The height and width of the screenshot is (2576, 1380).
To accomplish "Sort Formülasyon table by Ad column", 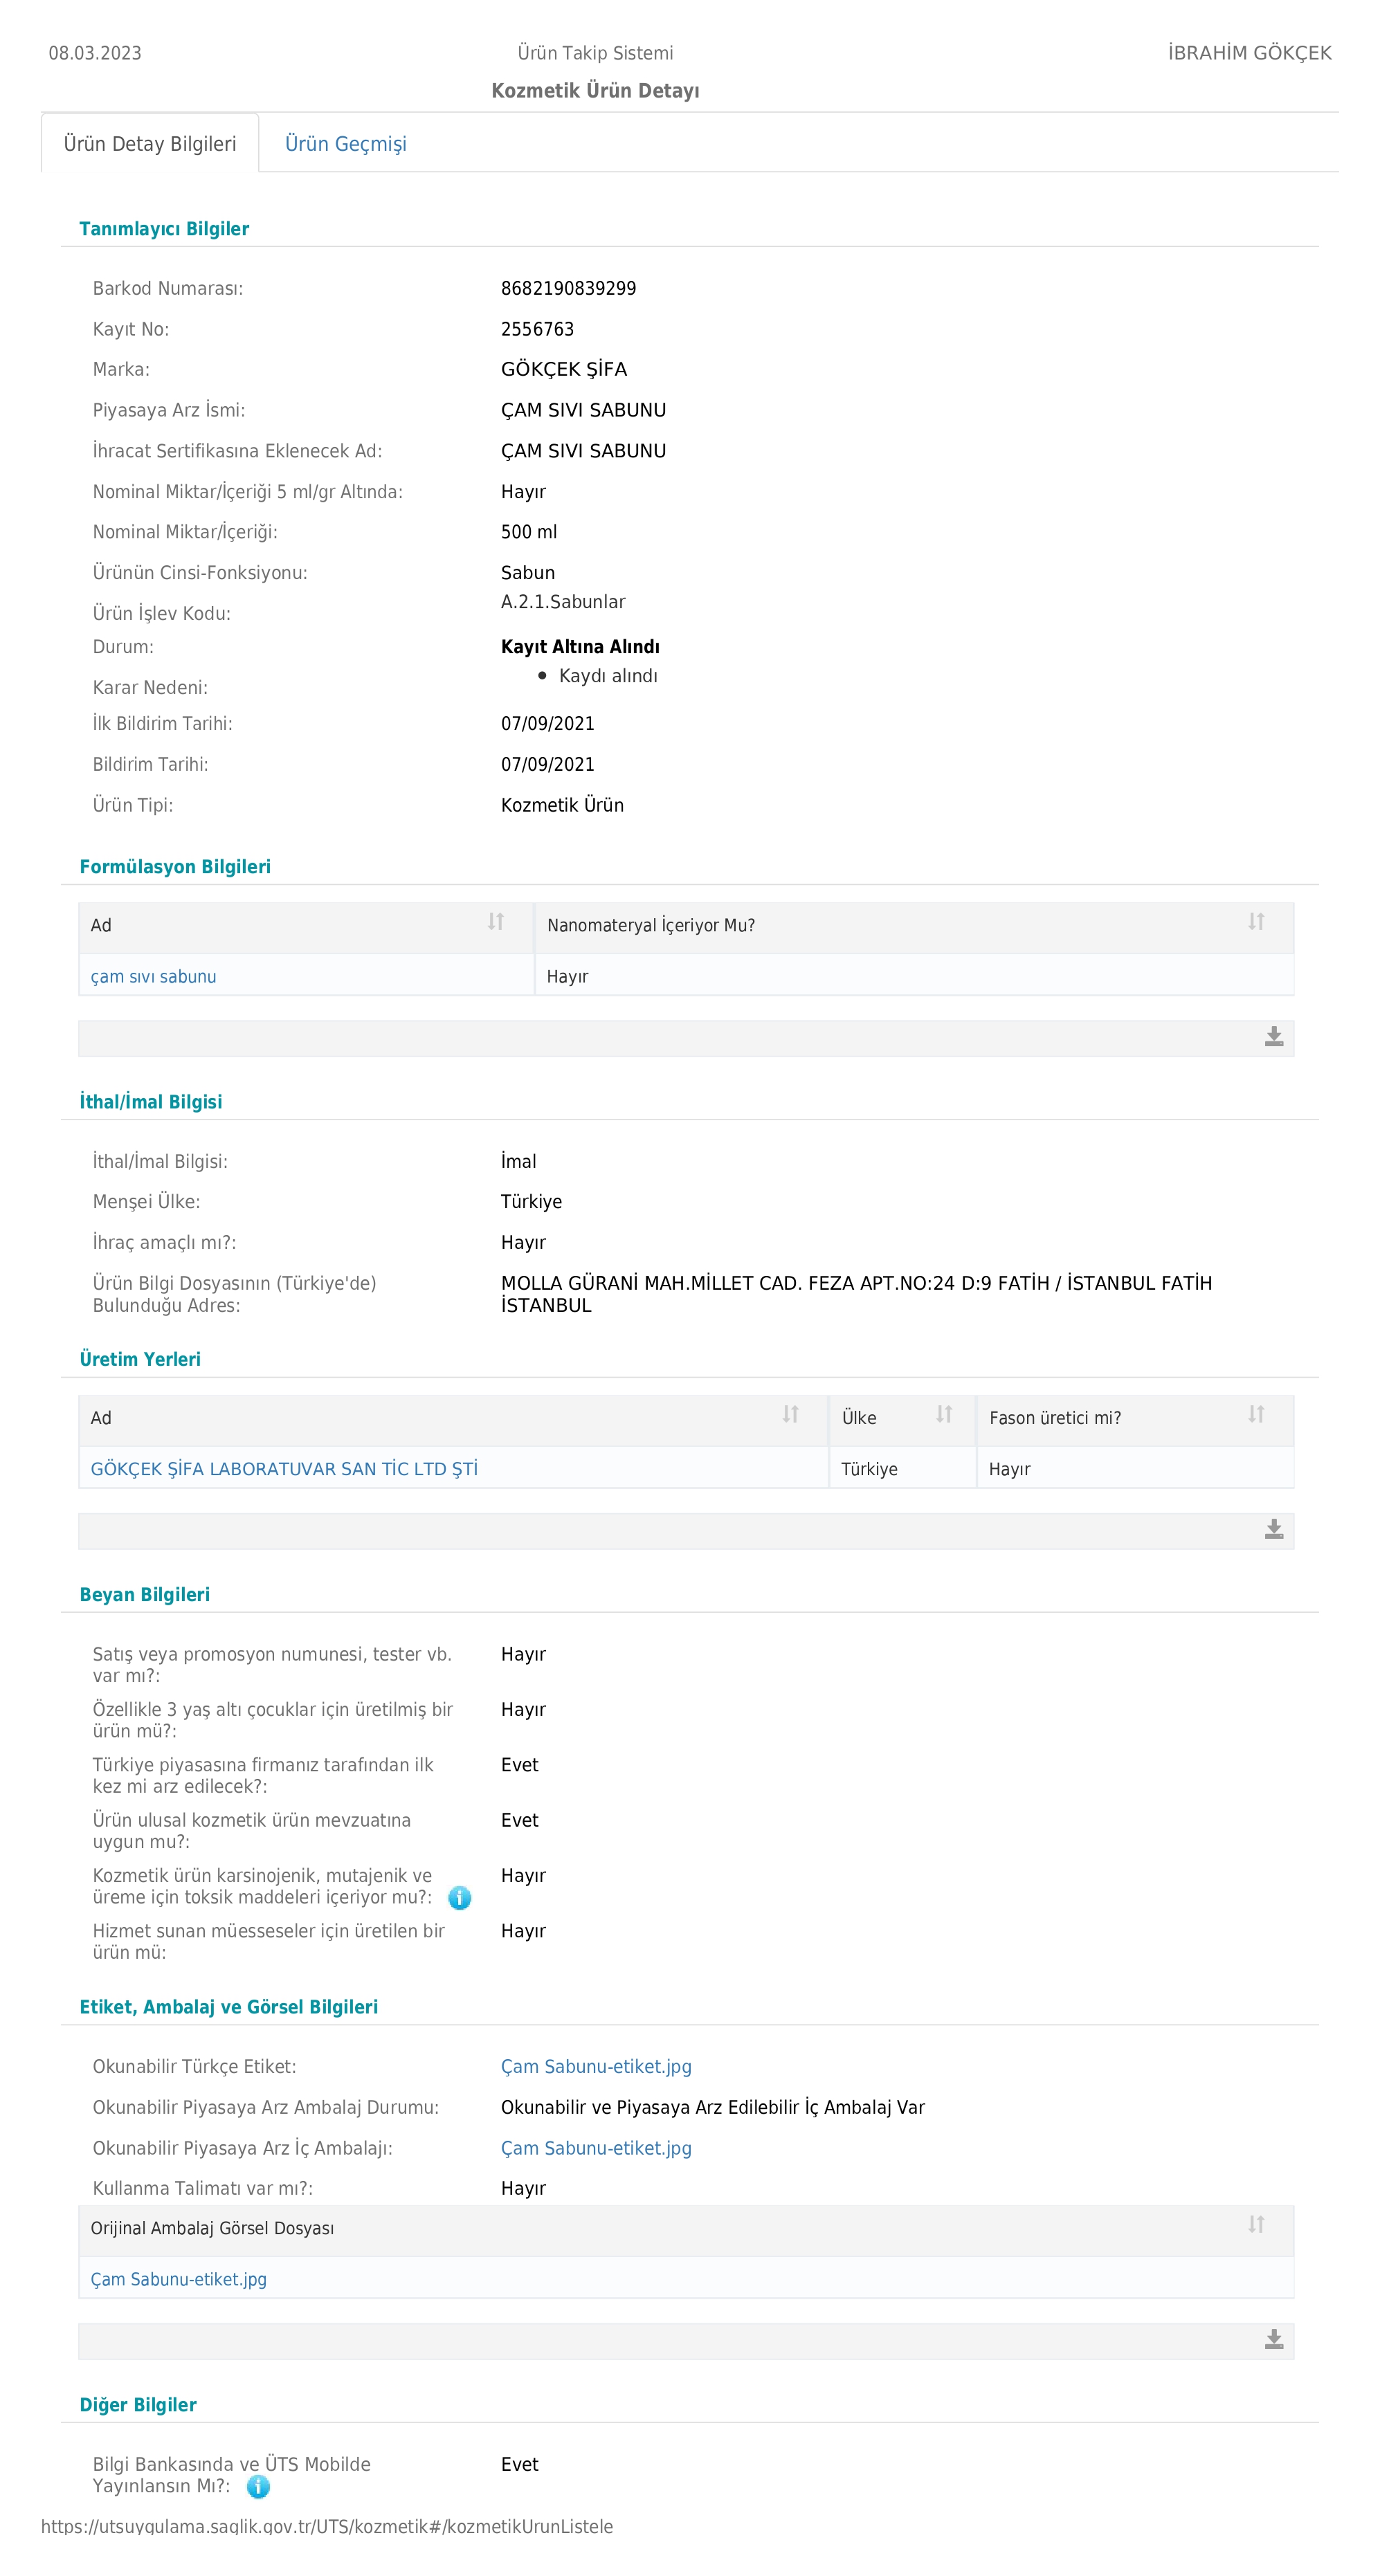I will click(495, 922).
